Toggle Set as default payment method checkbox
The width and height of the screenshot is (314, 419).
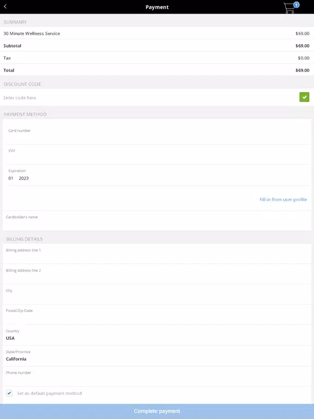coord(9,393)
